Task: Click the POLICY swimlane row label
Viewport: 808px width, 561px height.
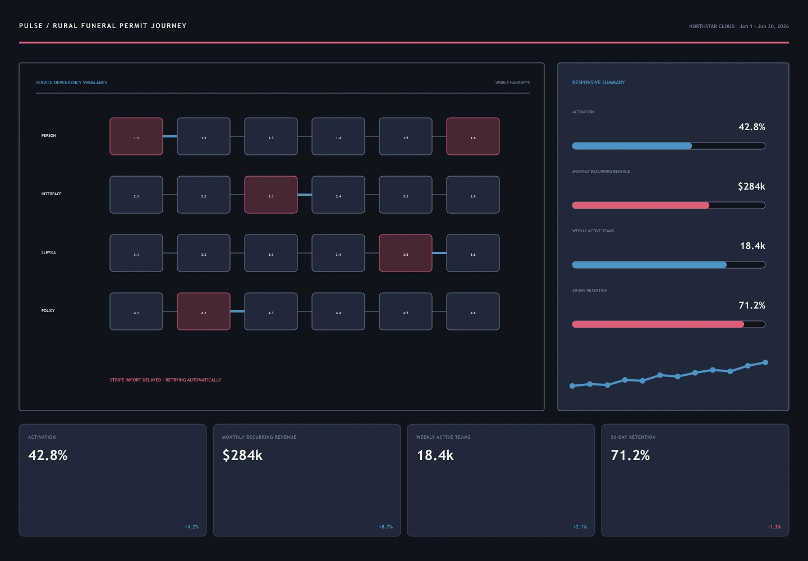Action: pyautogui.click(x=48, y=311)
